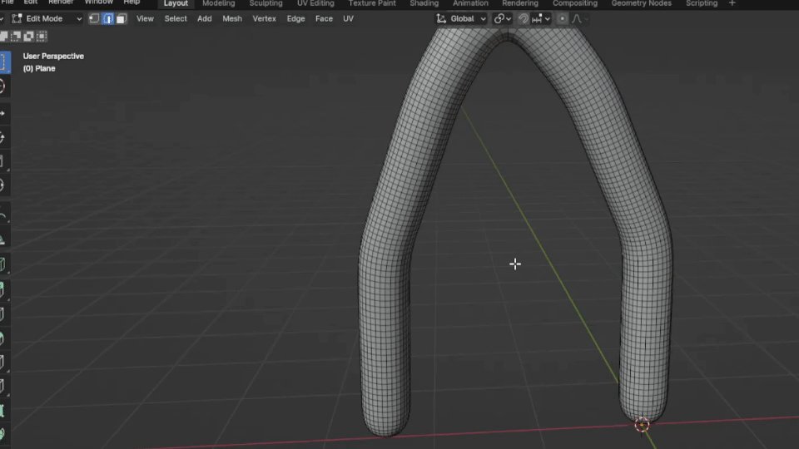The image size is (799, 449).
Task: Toggle edge select mode
Action: tap(107, 18)
